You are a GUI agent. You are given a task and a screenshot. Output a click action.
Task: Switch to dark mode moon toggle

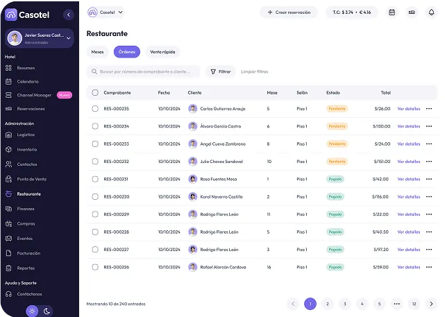coord(47,311)
